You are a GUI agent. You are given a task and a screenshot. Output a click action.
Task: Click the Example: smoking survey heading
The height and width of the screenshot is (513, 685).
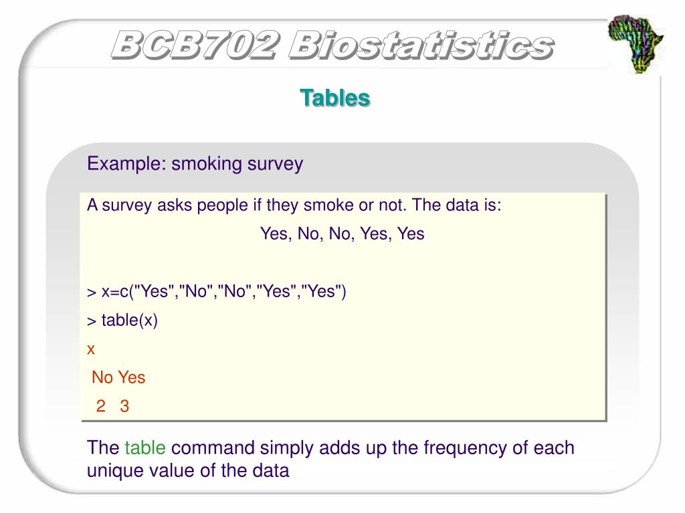pos(195,164)
